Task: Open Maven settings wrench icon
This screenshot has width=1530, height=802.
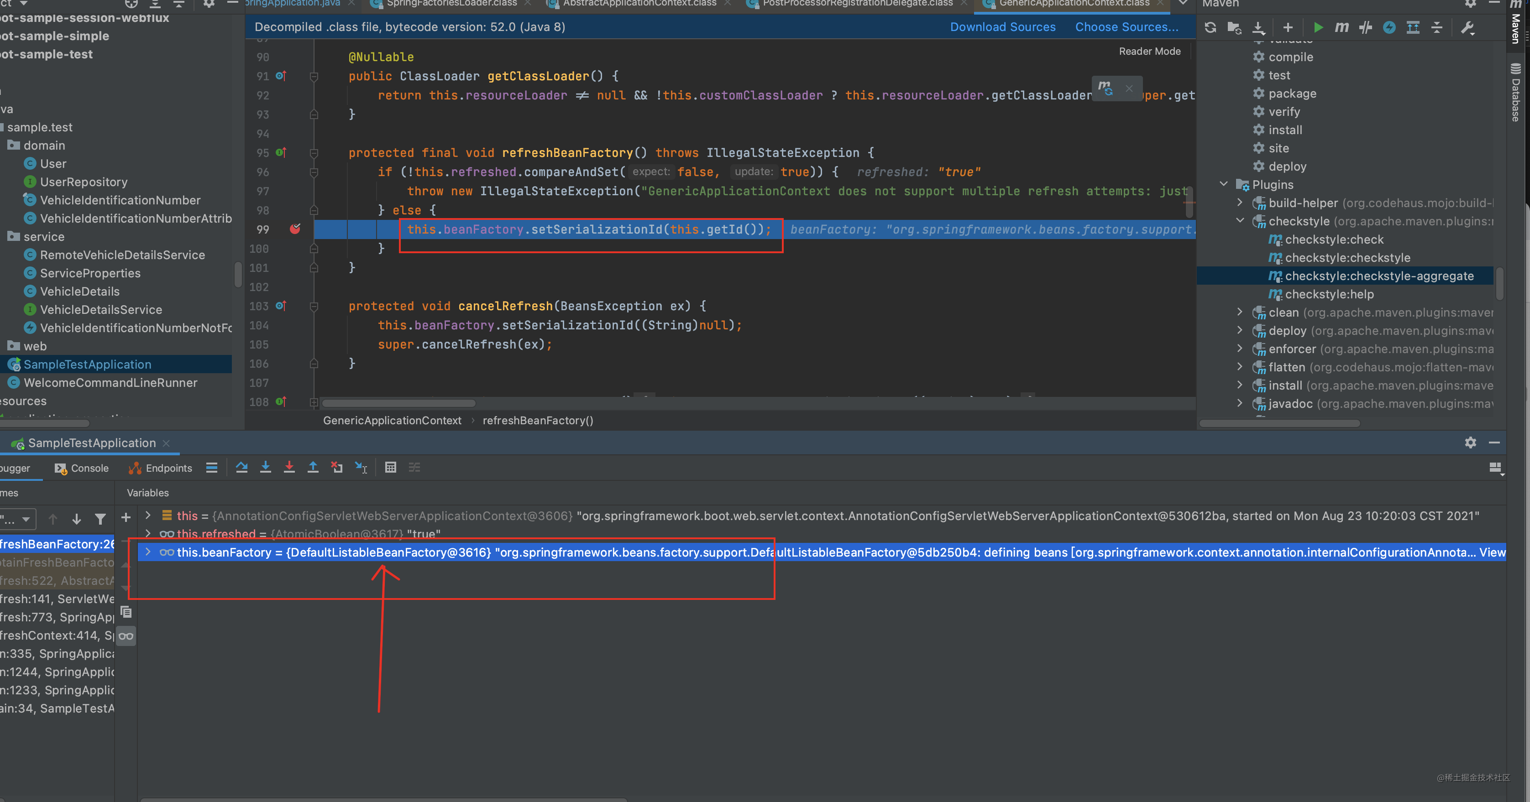Action: click(1467, 27)
